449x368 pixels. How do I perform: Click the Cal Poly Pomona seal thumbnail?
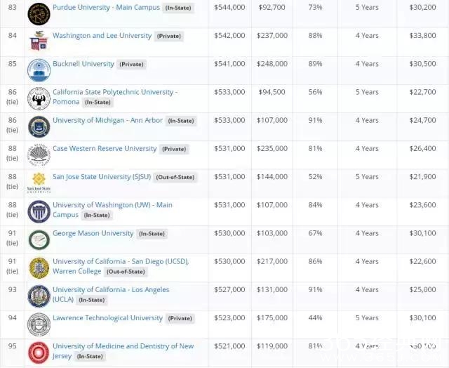[x=39, y=98]
